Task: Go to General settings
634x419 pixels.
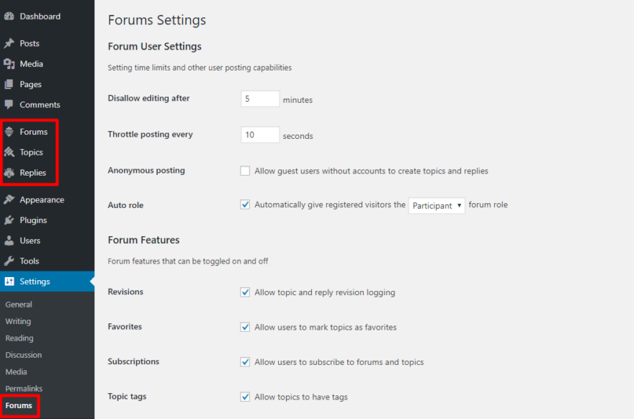Action: (x=19, y=304)
